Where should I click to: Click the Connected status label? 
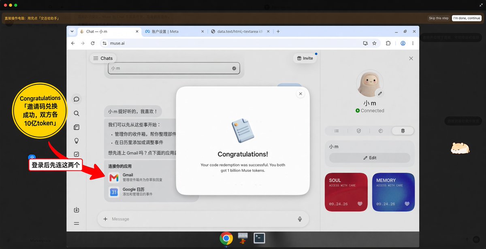[x=370, y=111]
